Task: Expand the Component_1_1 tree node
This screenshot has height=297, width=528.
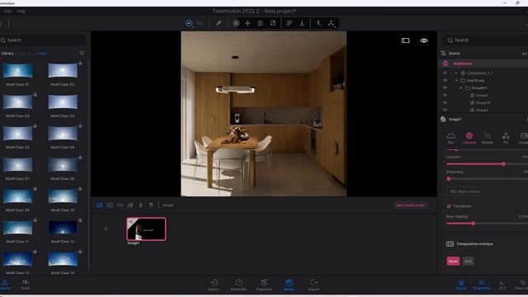Action: (456, 73)
